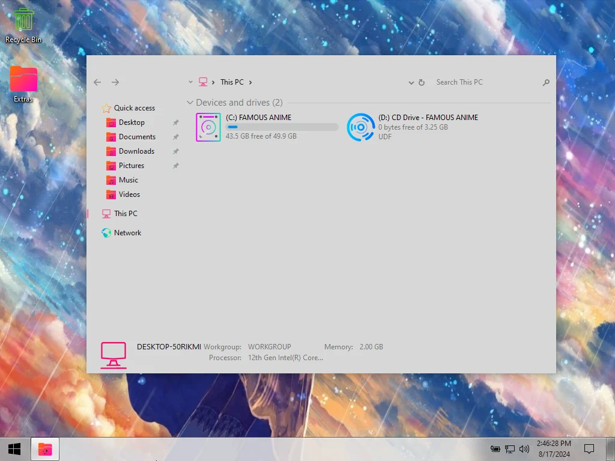Open Music under Quick access

click(129, 180)
